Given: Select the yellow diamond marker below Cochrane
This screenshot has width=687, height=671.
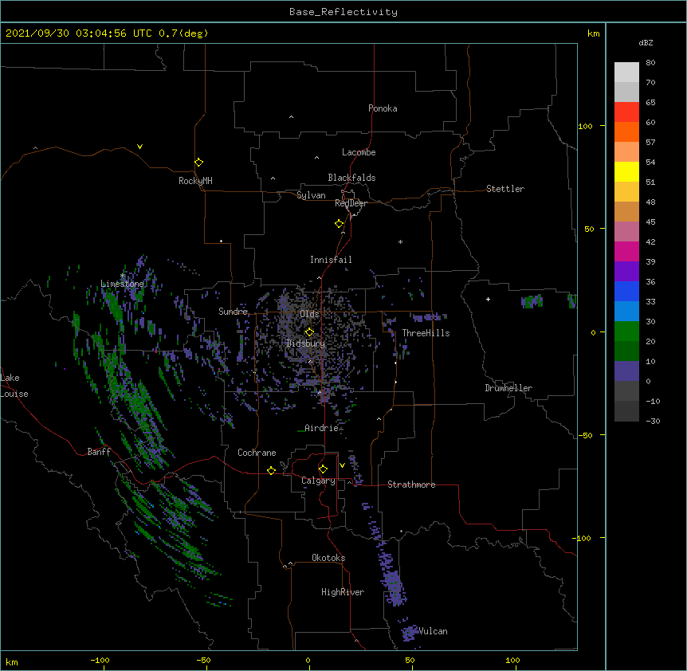Looking at the screenshot, I should pos(271,470).
